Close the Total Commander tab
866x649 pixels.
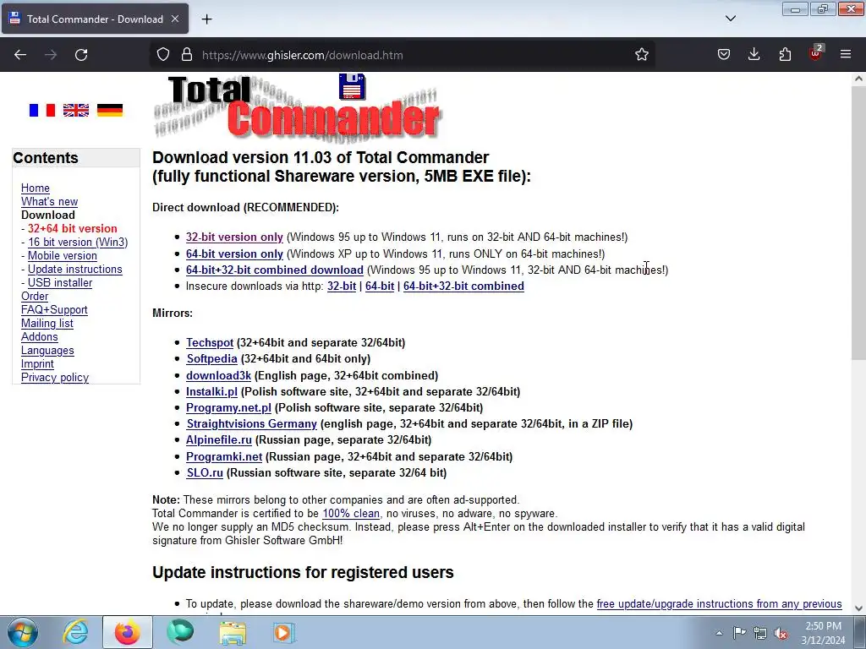click(174, 19)
